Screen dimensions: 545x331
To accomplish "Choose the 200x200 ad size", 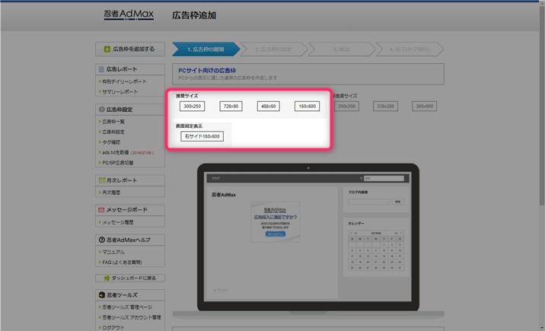I will [x=346, y=107].
